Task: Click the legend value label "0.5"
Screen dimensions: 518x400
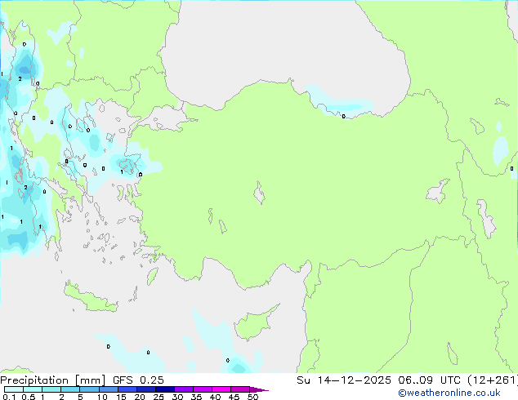Action: pyautogui.click(x=29, y=397)
